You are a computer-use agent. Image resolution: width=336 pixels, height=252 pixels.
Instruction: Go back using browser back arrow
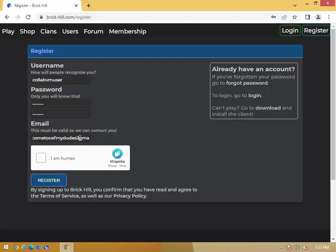point(7,17)
